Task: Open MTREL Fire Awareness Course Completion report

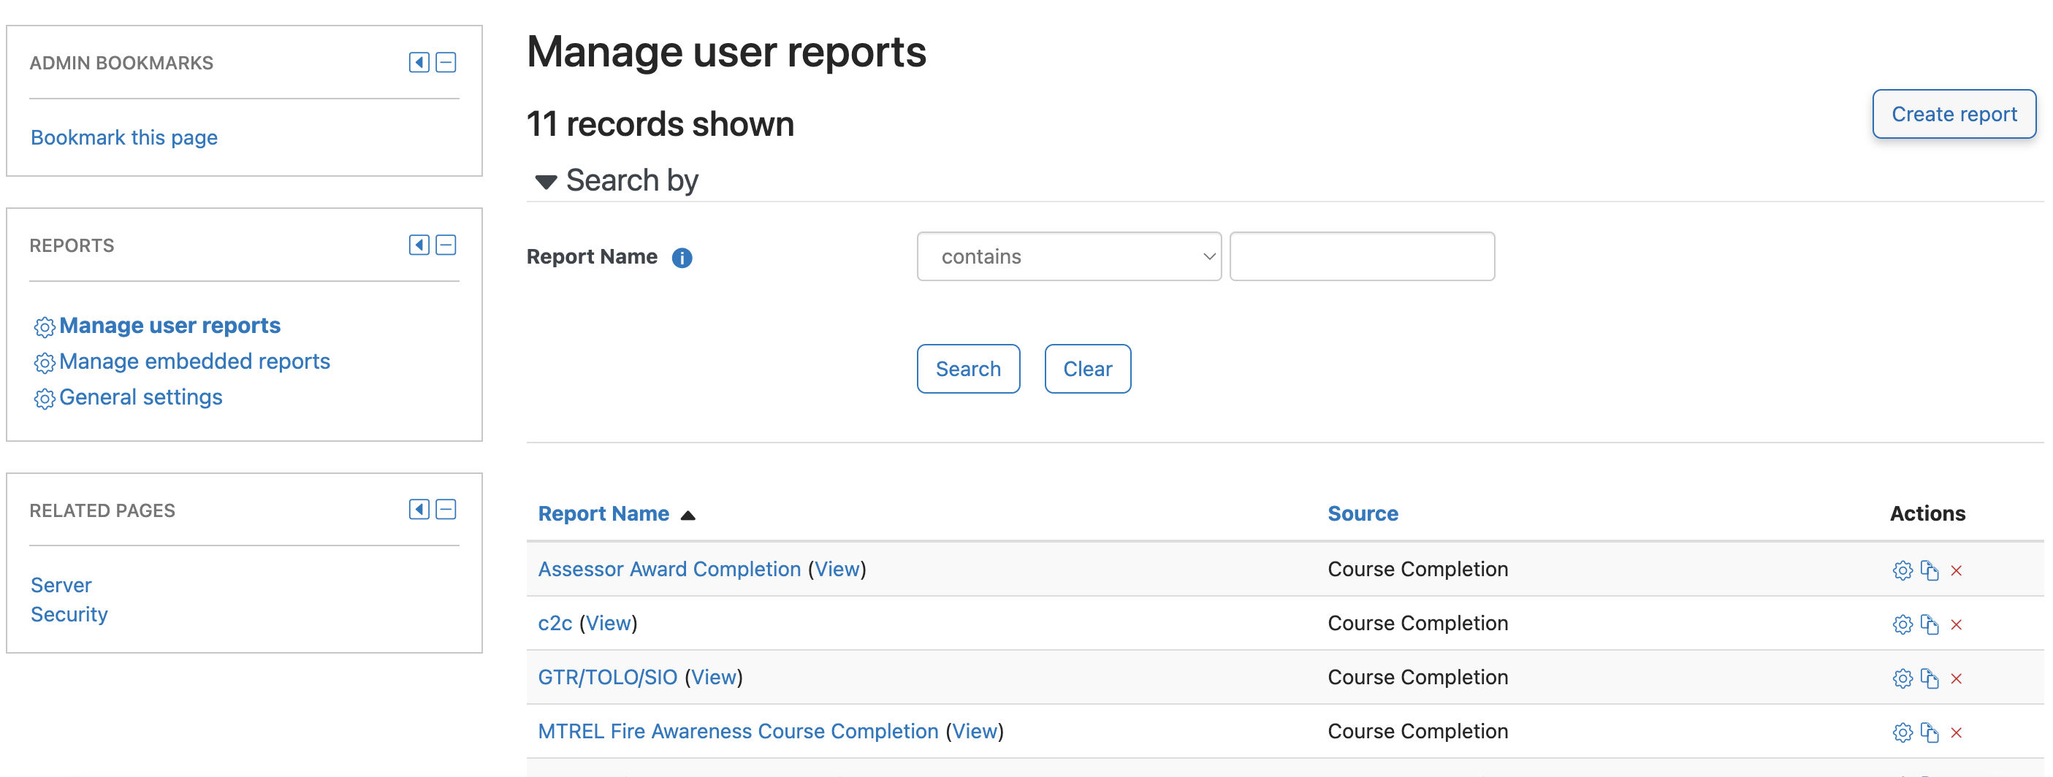Action: [738, 732]
